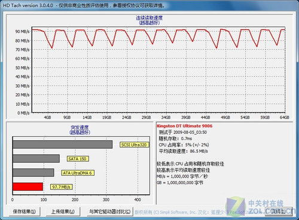Screen dimensions: 299x220
Task: Click the GB = 1,000,000,000 字节 note
Action: coord(180,183)
